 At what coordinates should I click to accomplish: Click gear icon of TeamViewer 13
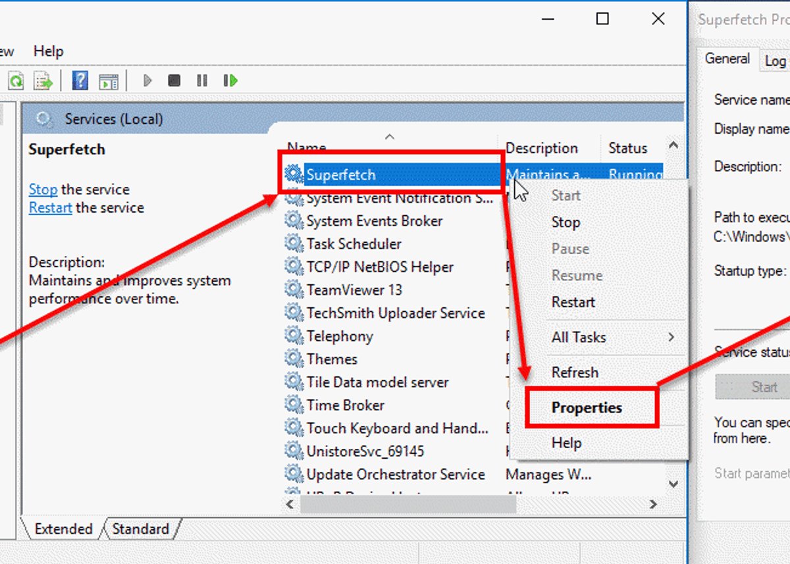294,290
